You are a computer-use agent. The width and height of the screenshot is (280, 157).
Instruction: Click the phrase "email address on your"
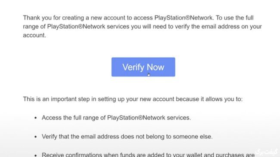point(232,27)
